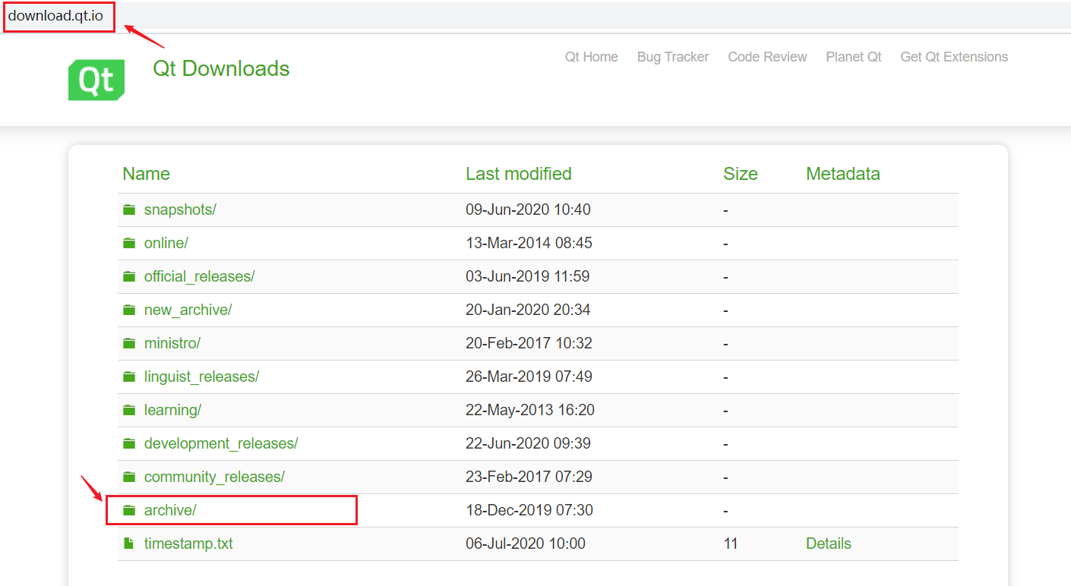Click date 22-Jun-2020 09:39
Image resolution: width=1071 pixels, height=586 pixels.
point(528,443)
